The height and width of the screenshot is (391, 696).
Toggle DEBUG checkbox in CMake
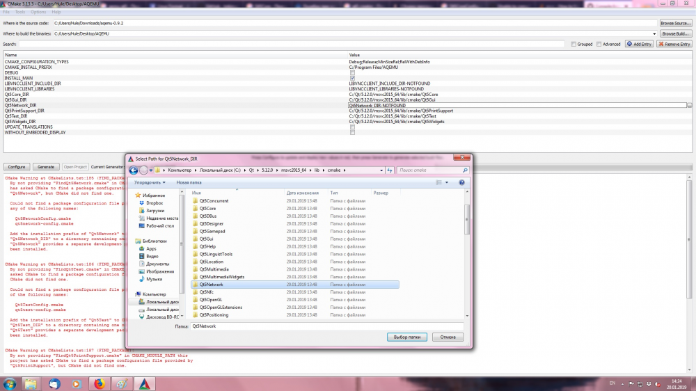pos(352,73)
